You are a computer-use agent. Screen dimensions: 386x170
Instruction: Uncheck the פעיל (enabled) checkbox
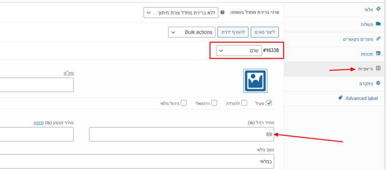269,103
